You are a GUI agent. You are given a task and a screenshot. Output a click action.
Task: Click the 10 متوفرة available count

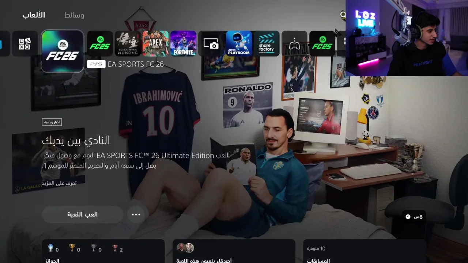tap(316, 248)
